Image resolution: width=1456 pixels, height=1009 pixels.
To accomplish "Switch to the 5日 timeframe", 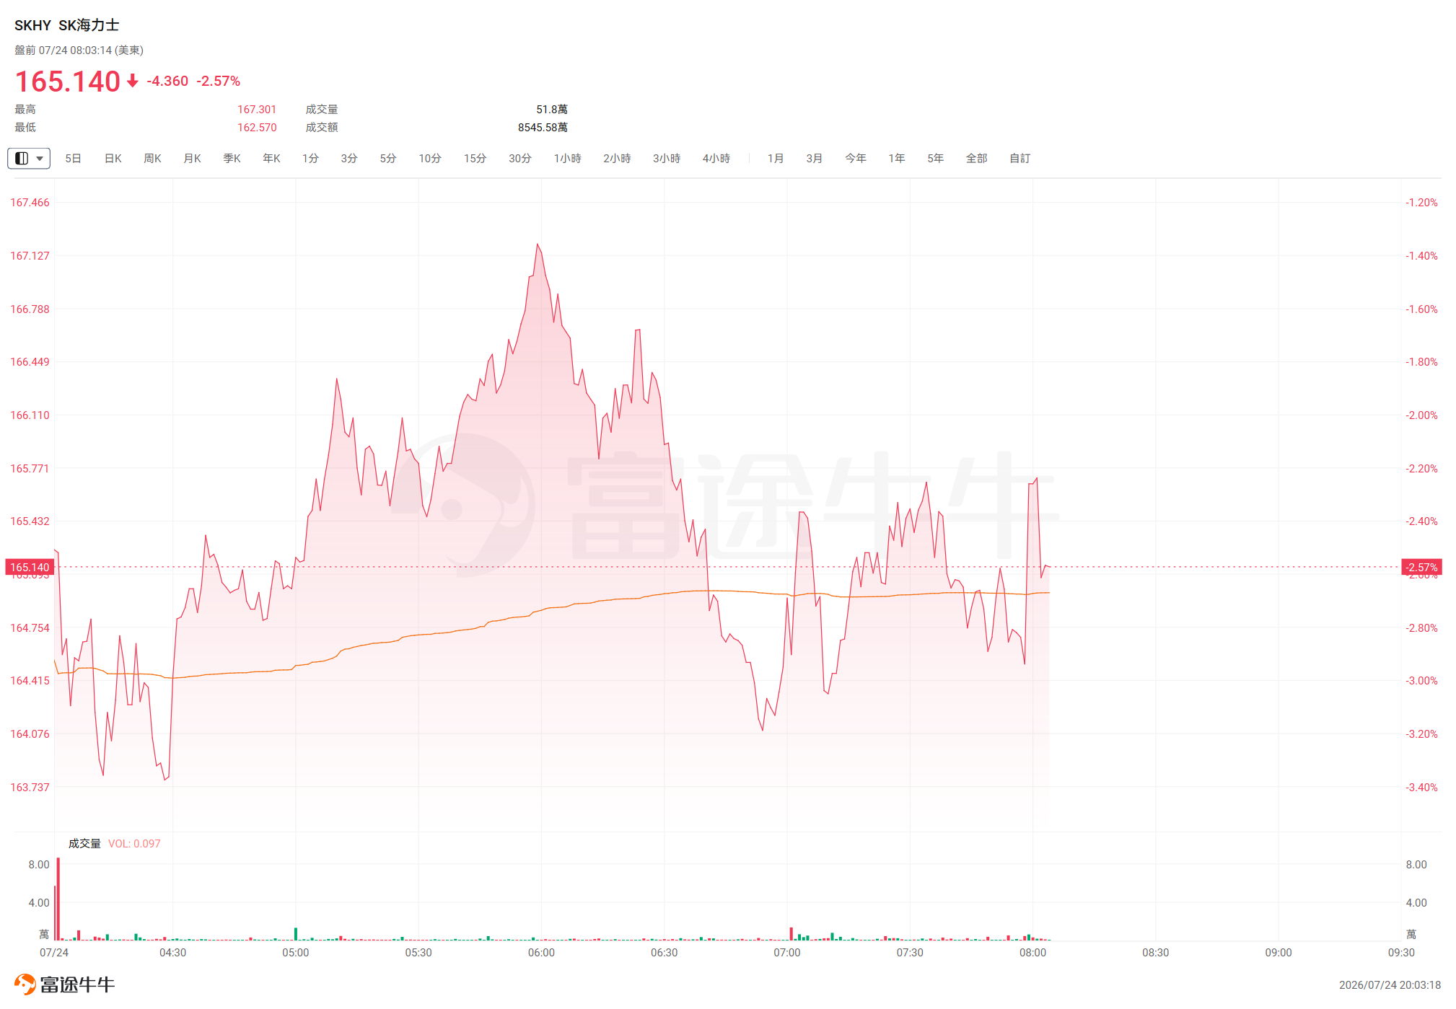I will click(73, 158).
